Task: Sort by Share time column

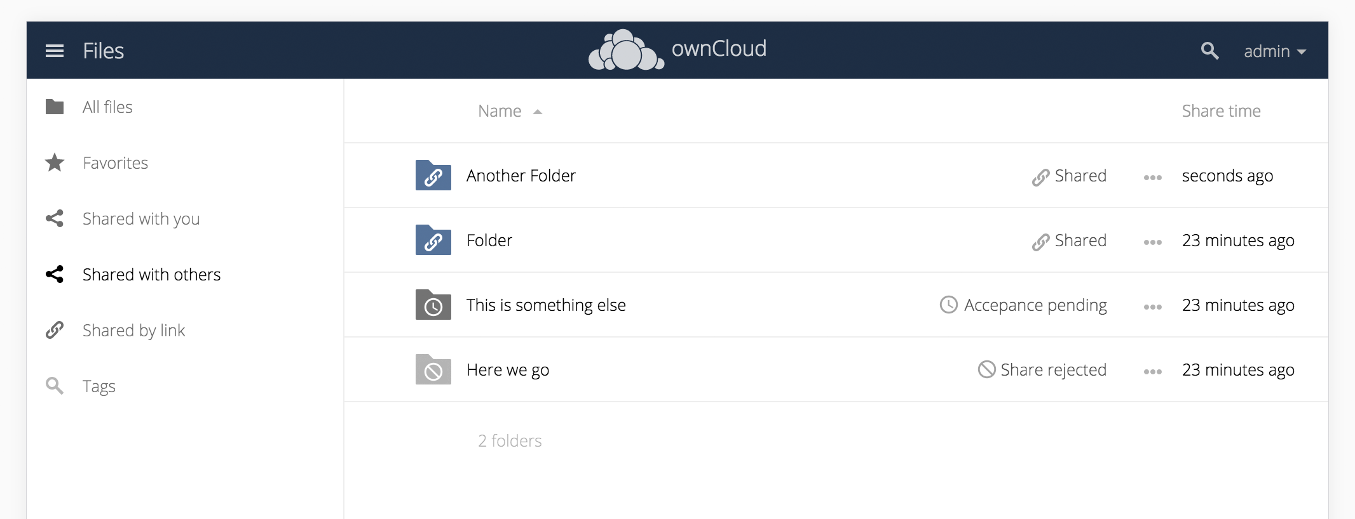Action: tap(1221, 111)
